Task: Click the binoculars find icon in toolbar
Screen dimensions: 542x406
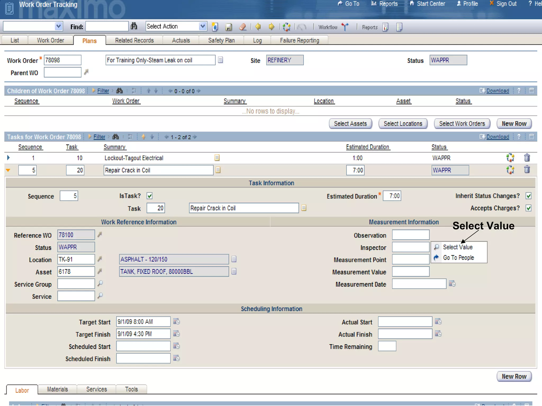Action: pyautogui.click(x=134, y=26)
